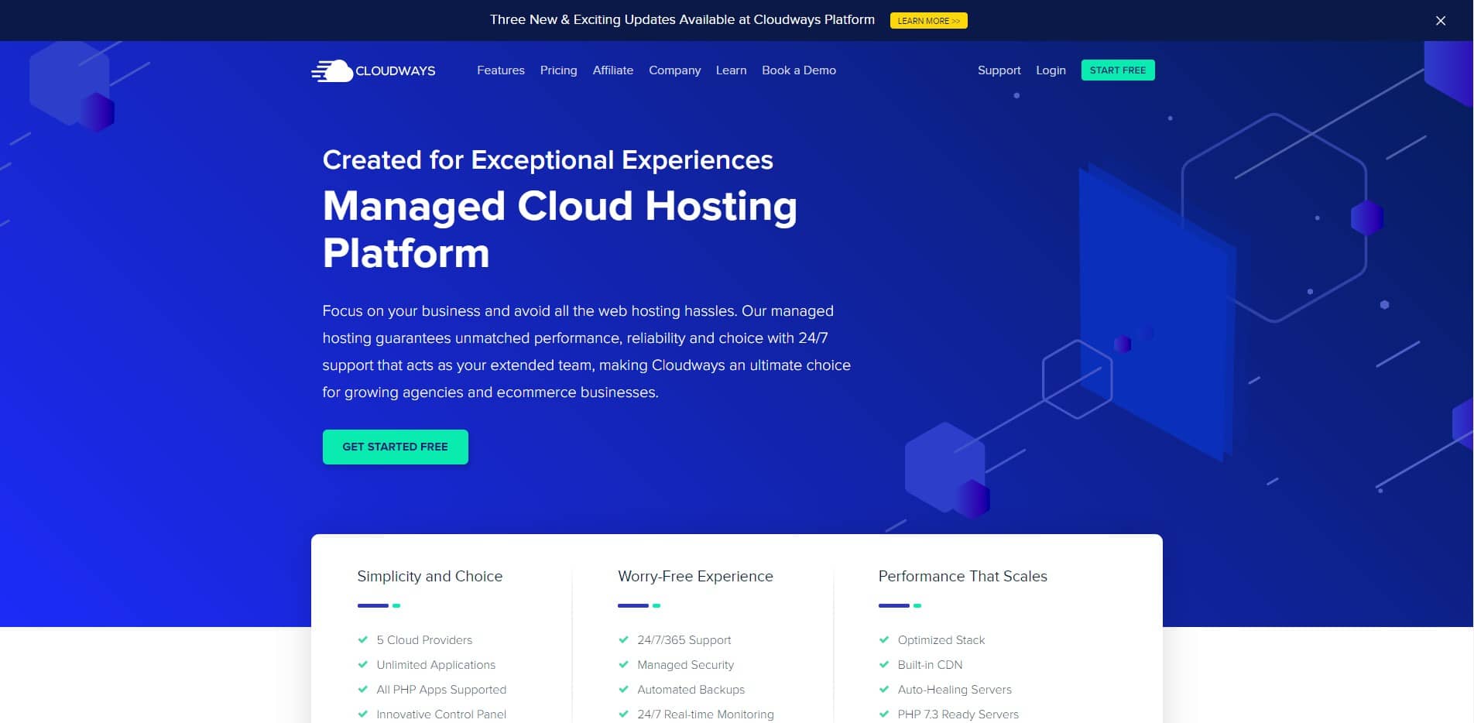Click the Auto-Healing Servers text
Image resolution: width=1474 pixels, height=723 pixels.
(955, 690)
